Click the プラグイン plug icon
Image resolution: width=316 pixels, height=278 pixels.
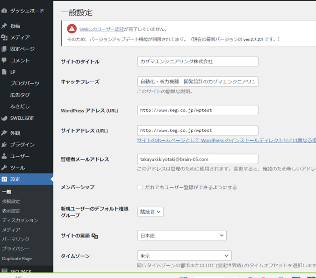[x=5, y=145]
